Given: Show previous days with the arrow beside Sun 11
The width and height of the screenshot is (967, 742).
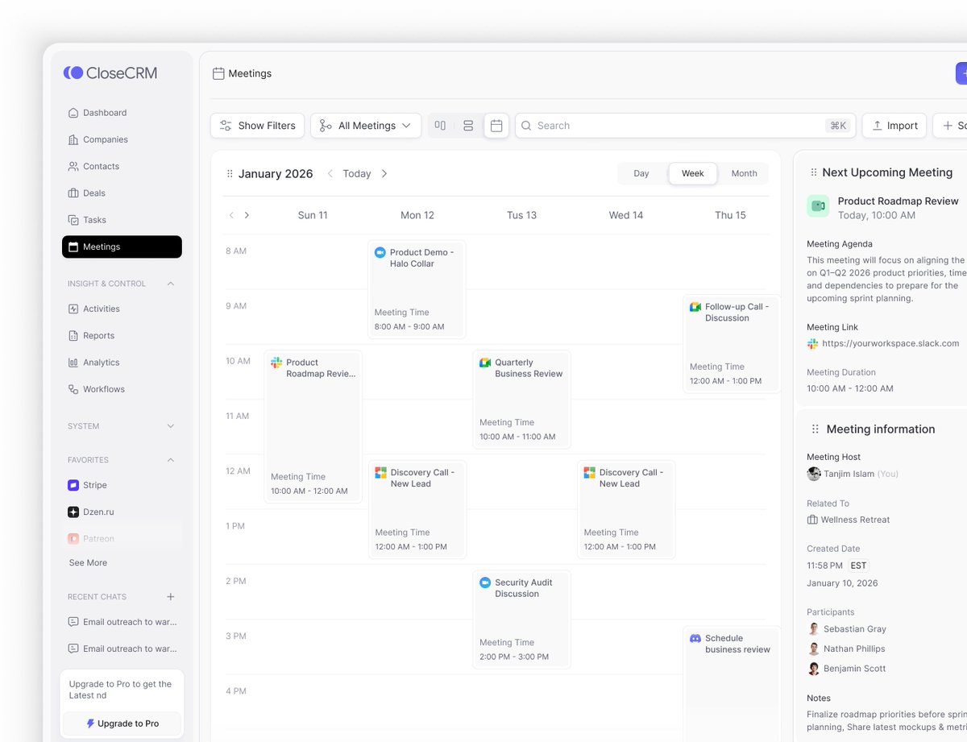Looking at the screenshot, I should click(x=231, y=215).
